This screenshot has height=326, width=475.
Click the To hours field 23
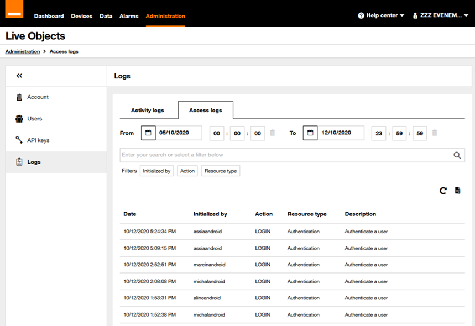click(x=379, y=133)
